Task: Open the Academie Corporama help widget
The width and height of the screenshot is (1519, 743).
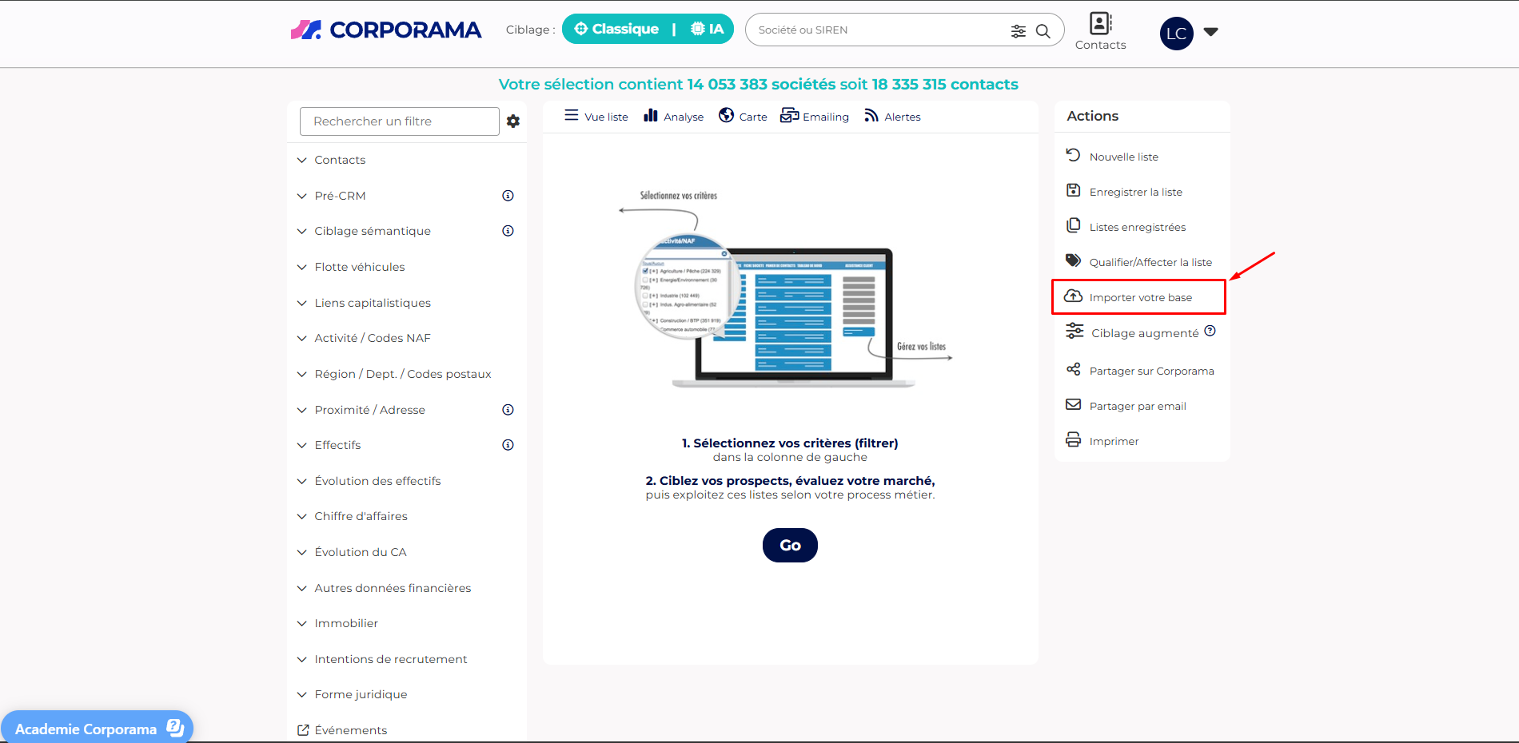Action: pos(97,728)
